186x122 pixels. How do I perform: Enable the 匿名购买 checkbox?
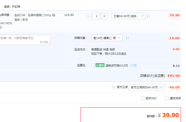[167, 98]
